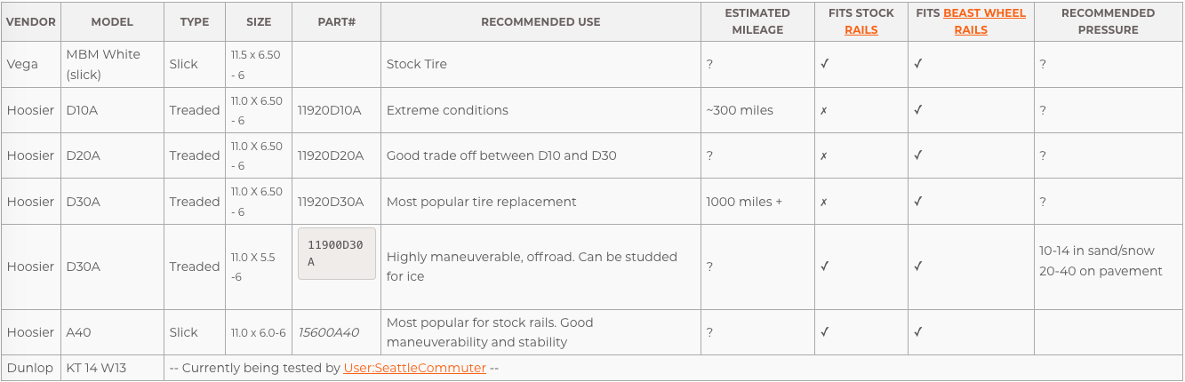Click the stock rails checkmark for Vega
Viewport: 1185px width, 382px height.
pos(825,64)
